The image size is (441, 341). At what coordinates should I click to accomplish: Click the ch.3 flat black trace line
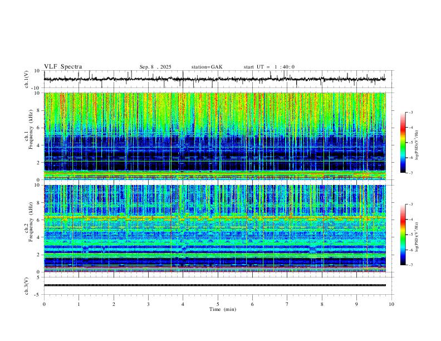pos(215,285)
